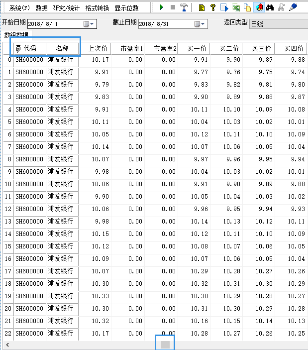Click the yellow notes document icon

[202, 8]
